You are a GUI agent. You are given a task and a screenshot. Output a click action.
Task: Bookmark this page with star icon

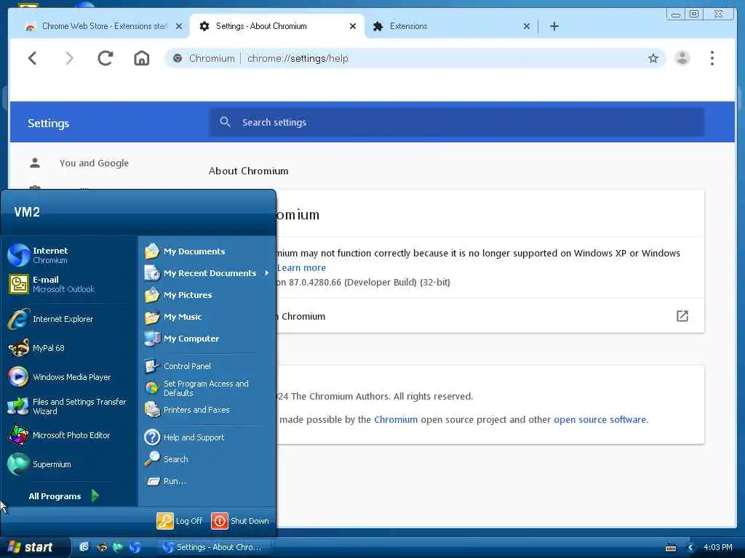tap(653, 58)
